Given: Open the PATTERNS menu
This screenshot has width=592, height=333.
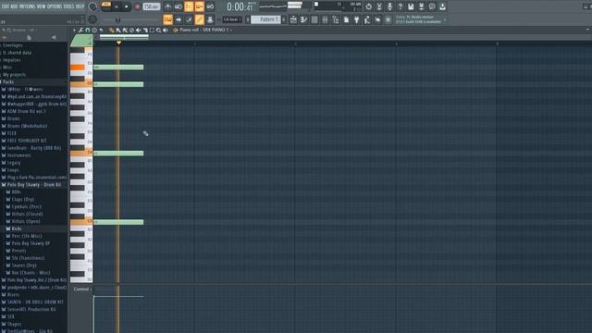Looking at the screenshot, I should tap(27, 6).
